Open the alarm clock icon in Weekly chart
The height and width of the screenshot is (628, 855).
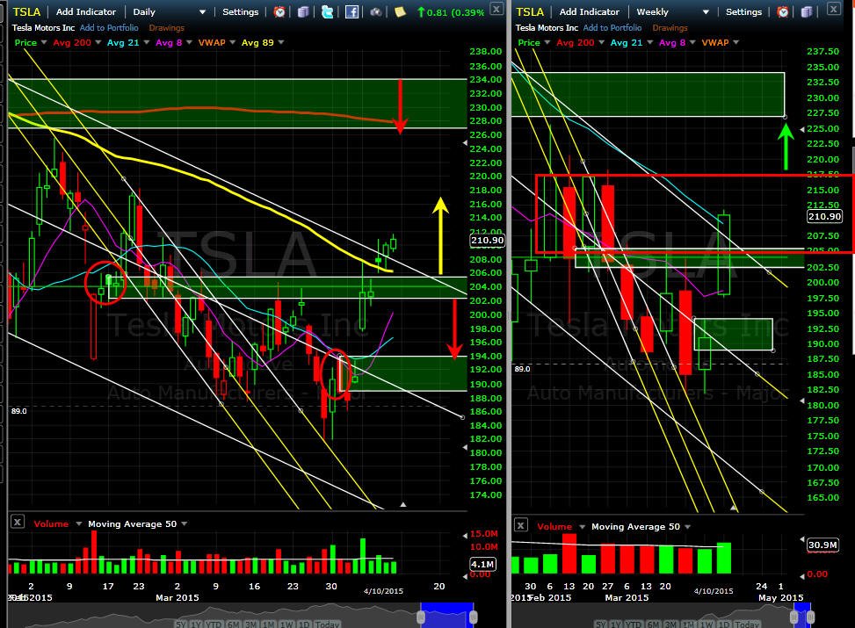782,11
